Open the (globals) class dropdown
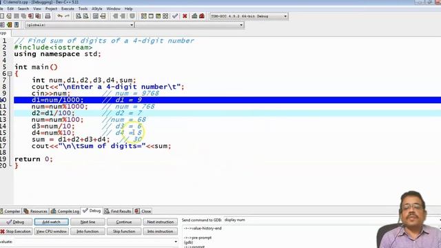Screen dimensions: 441x248 pyautogui.click(x=79, y=25)
